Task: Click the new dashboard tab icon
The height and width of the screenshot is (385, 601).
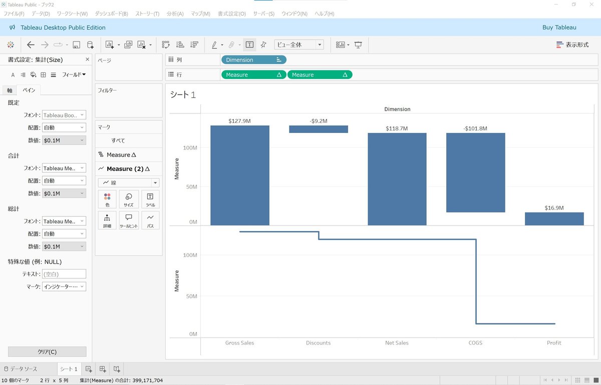Action: (x=103, y=369)
